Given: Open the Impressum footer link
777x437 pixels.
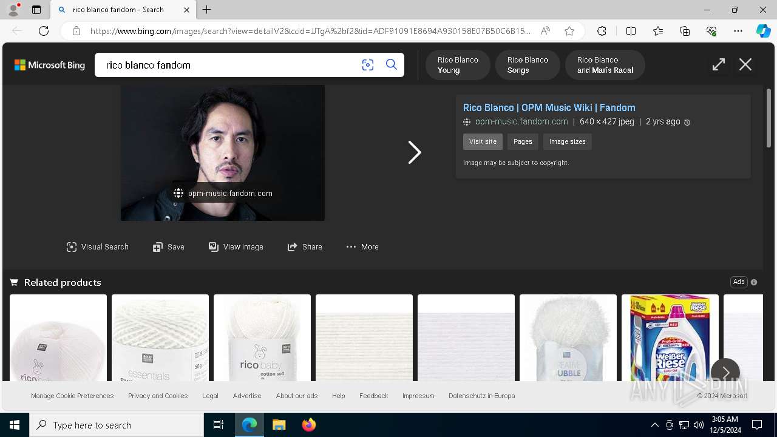Looking at the screenshot, I should pos(418,396).
